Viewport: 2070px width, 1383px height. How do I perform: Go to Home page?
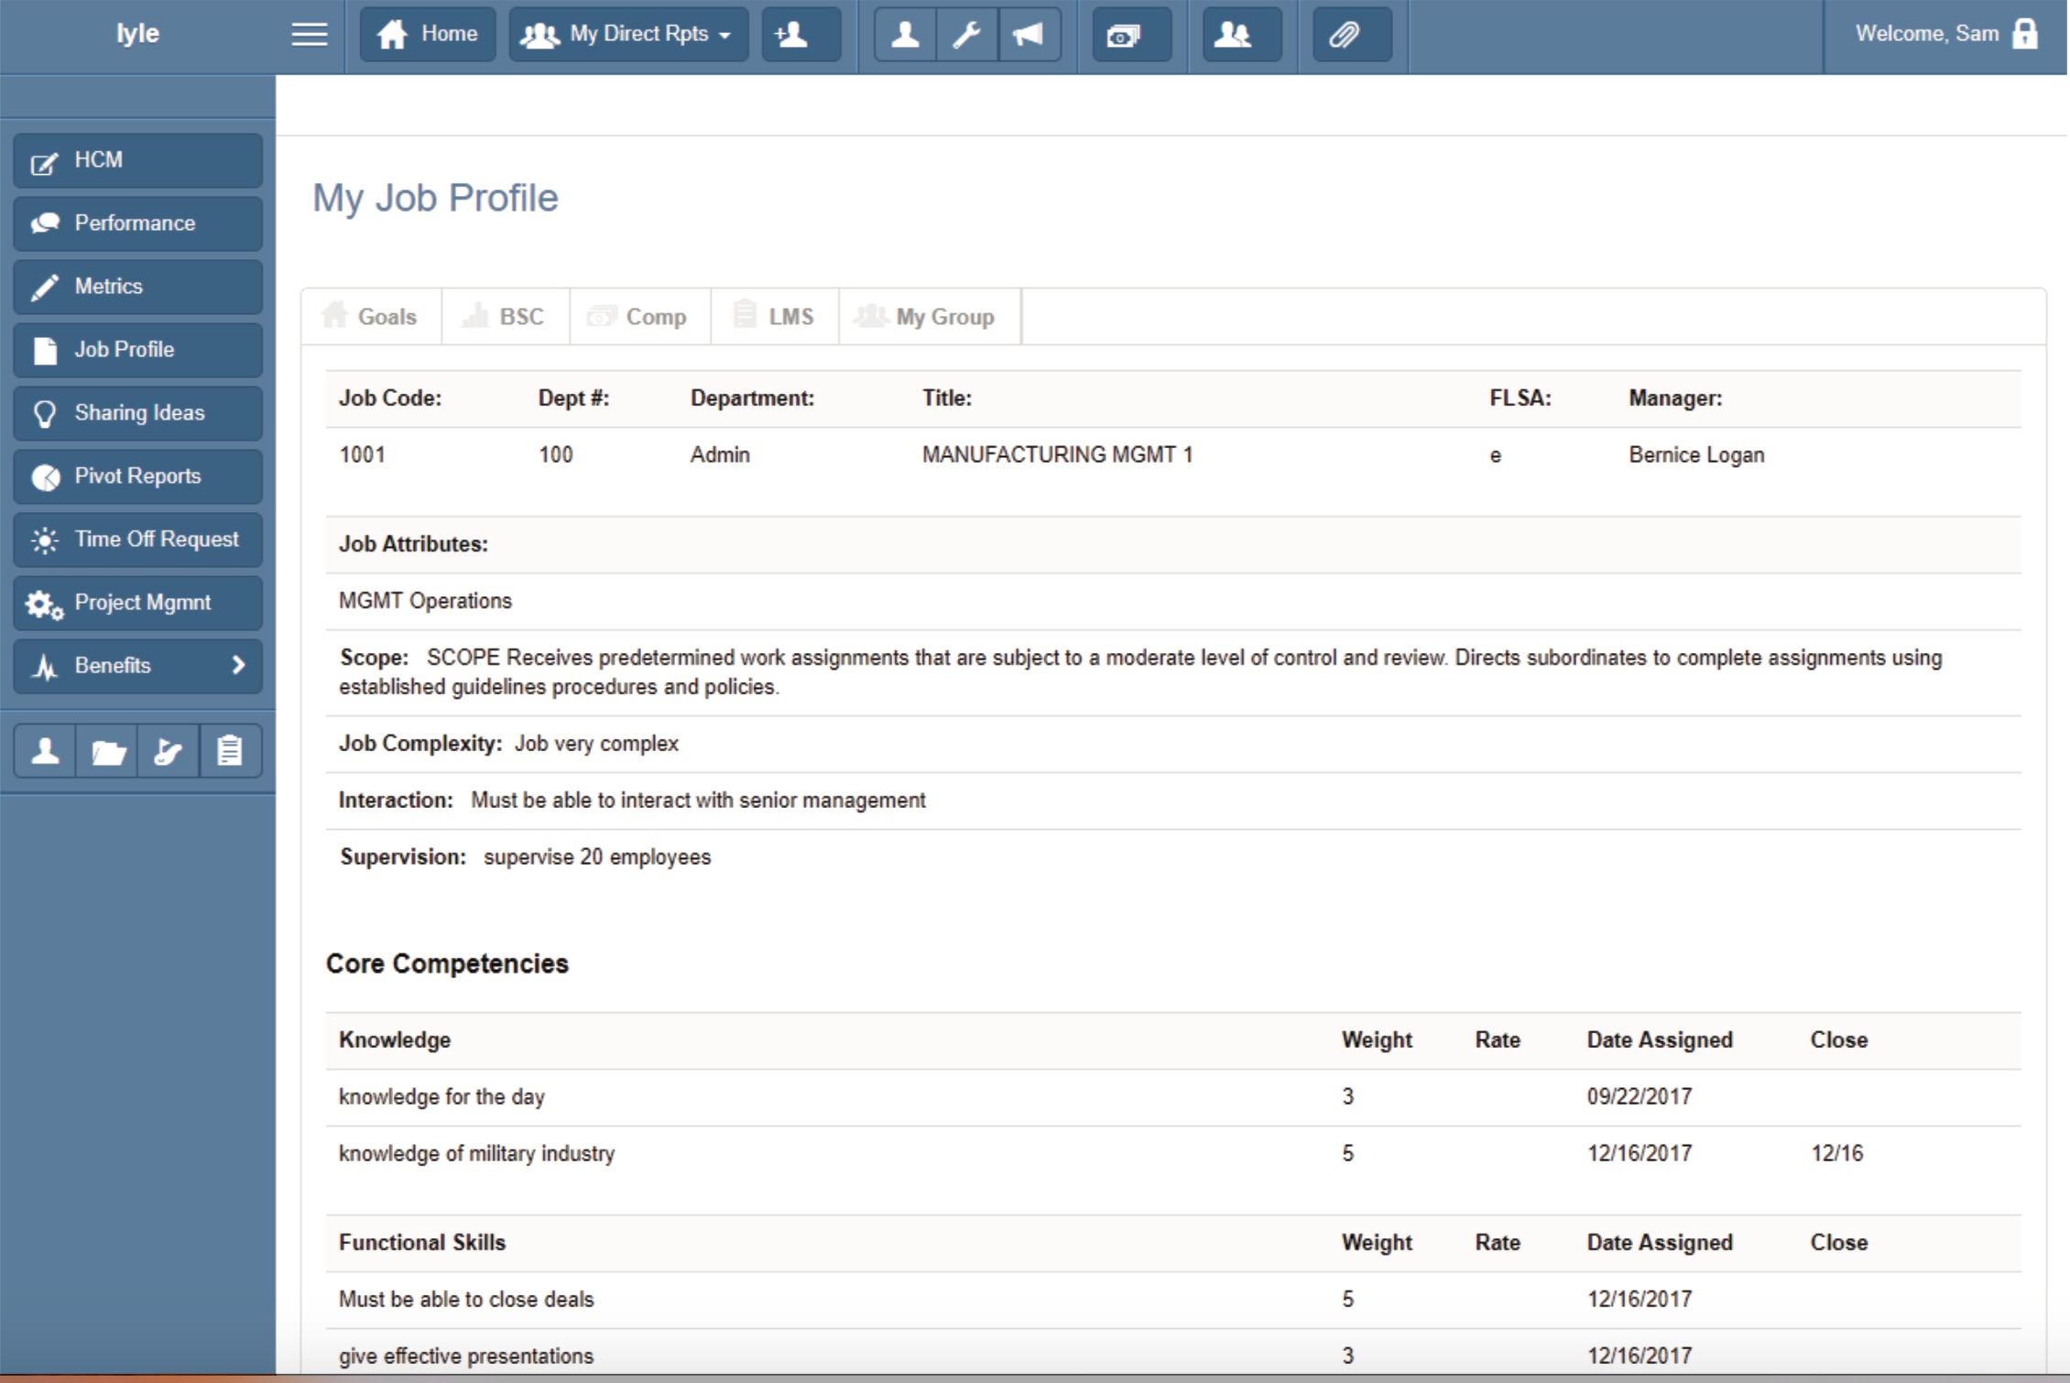[x=428, y=35]
